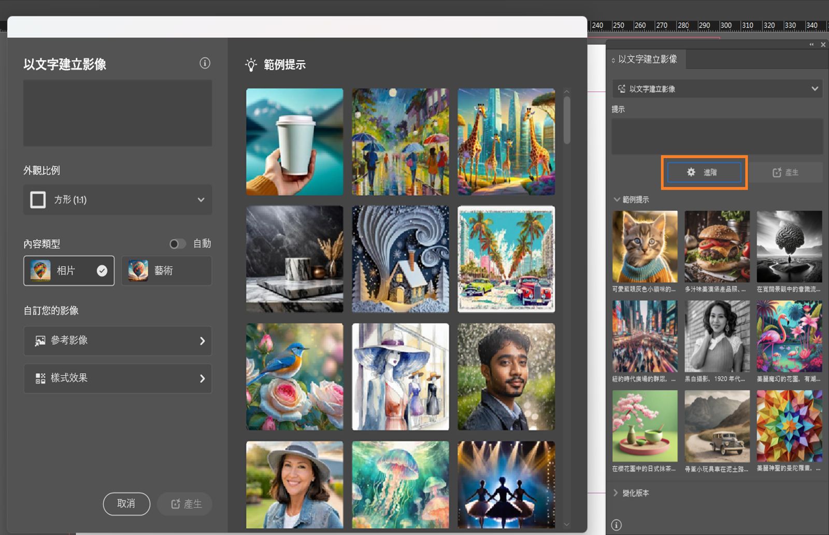Pick the Japanese matcha tea panel sample
The image size is (829, 535).
[645, 426]
